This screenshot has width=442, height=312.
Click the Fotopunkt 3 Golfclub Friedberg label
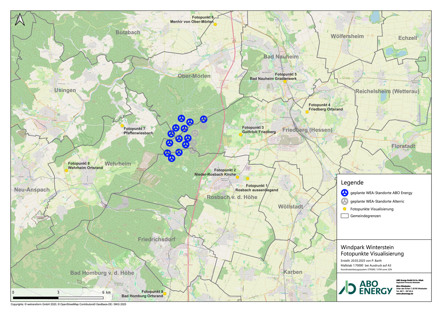pos(259,130)
